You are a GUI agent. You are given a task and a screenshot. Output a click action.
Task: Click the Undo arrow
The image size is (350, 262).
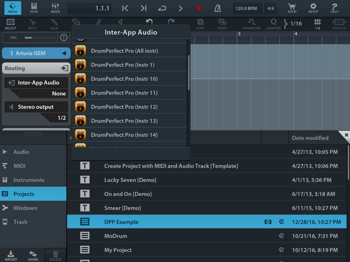click(149, 21)
